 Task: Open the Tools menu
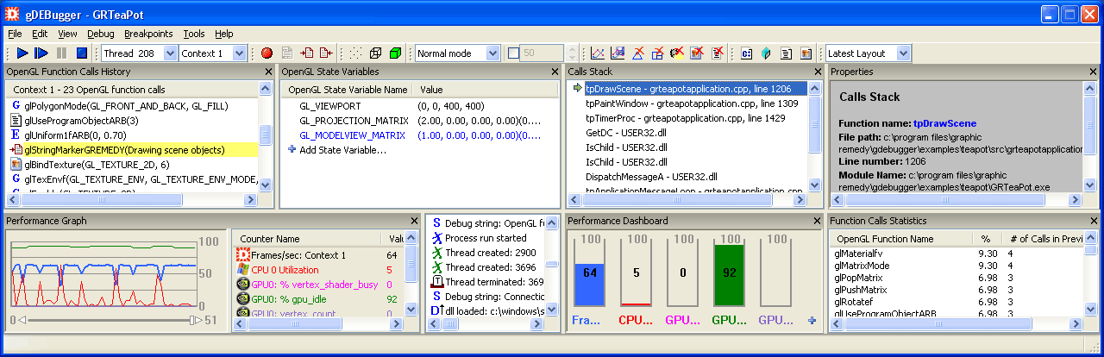(194, 34)
